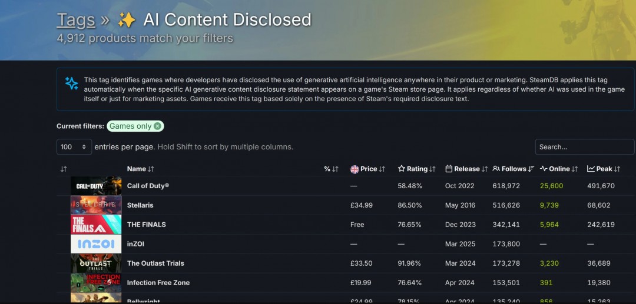This screenshot has height=304, width=636.
Task: Open Infection Free Zone game link
Action: (x=158, y=283)
